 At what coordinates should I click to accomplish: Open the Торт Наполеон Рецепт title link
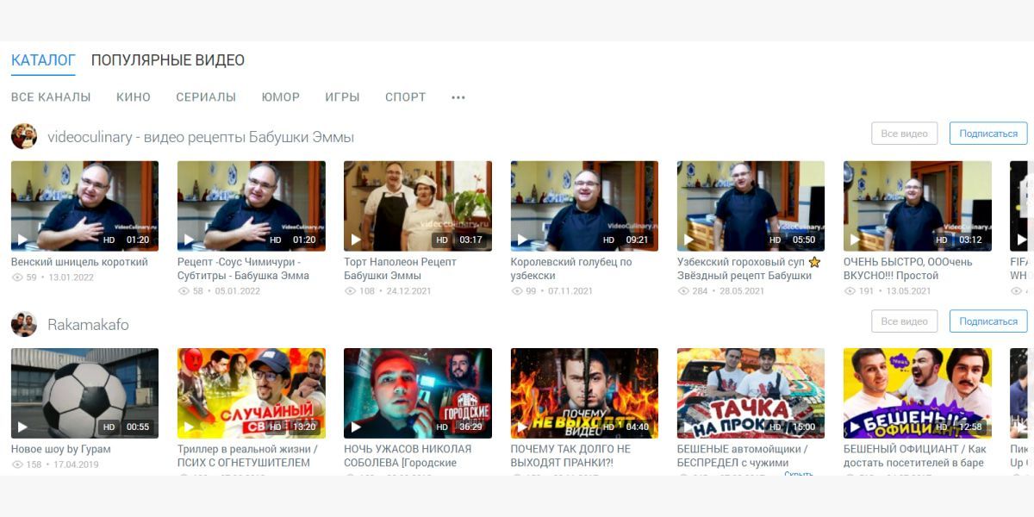click(x=401, y=269)
